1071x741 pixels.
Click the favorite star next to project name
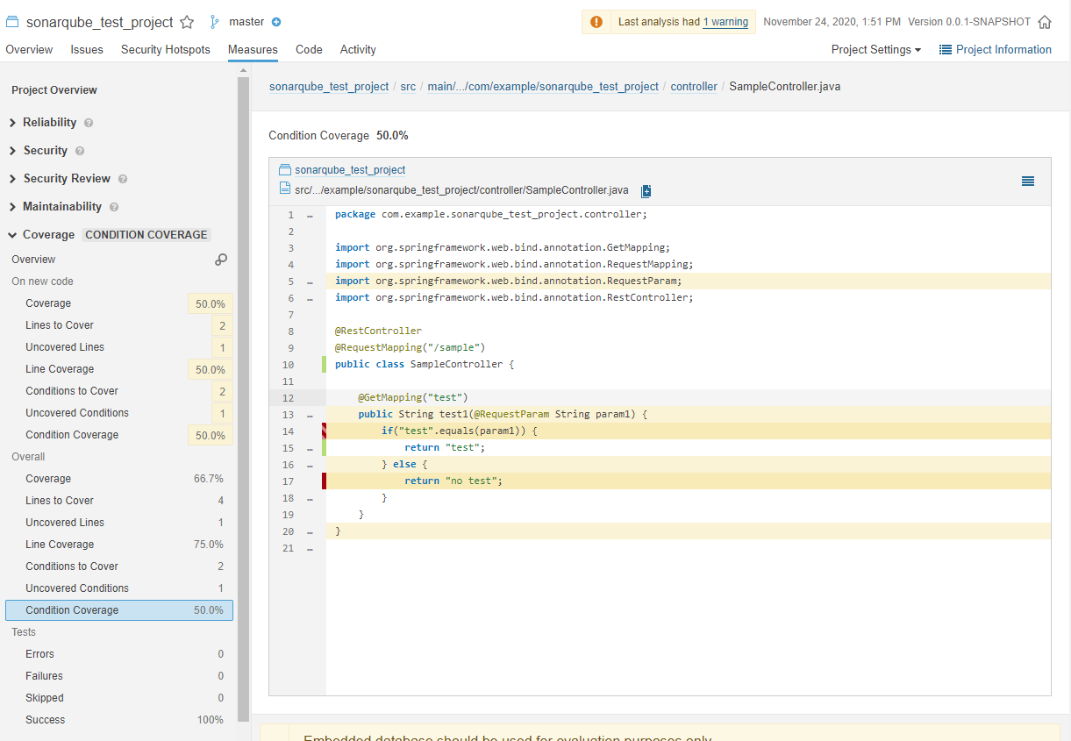click(x=187, y=22)
